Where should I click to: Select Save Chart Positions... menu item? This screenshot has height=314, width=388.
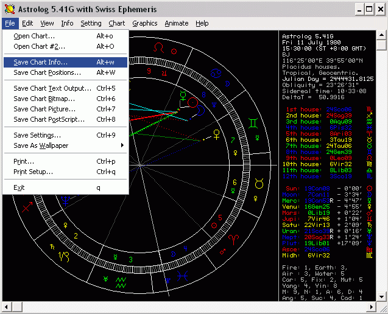coord(66,72)
